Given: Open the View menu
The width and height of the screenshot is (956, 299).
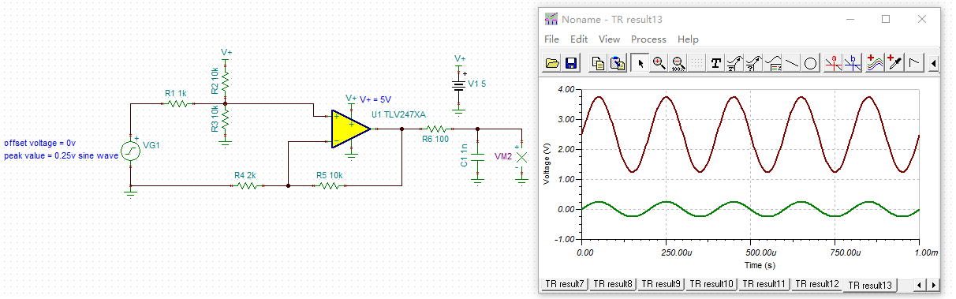Looking at the screenshot, I should 609,39.
